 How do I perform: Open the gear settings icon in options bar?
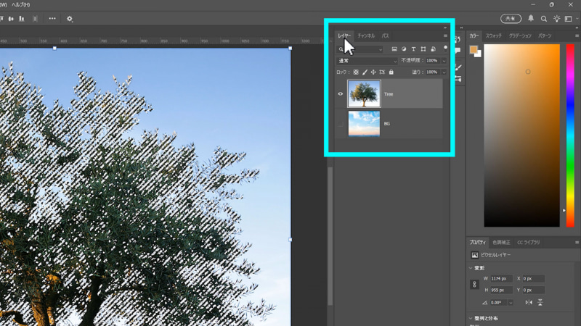pos(70,19)
